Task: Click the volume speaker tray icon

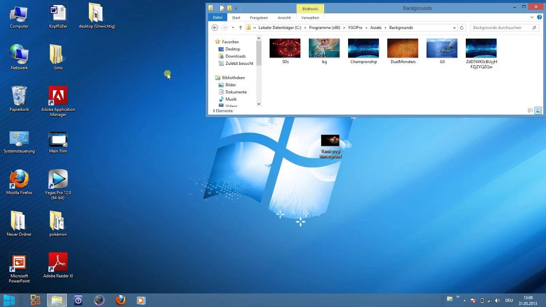Action: pos(497,301)
